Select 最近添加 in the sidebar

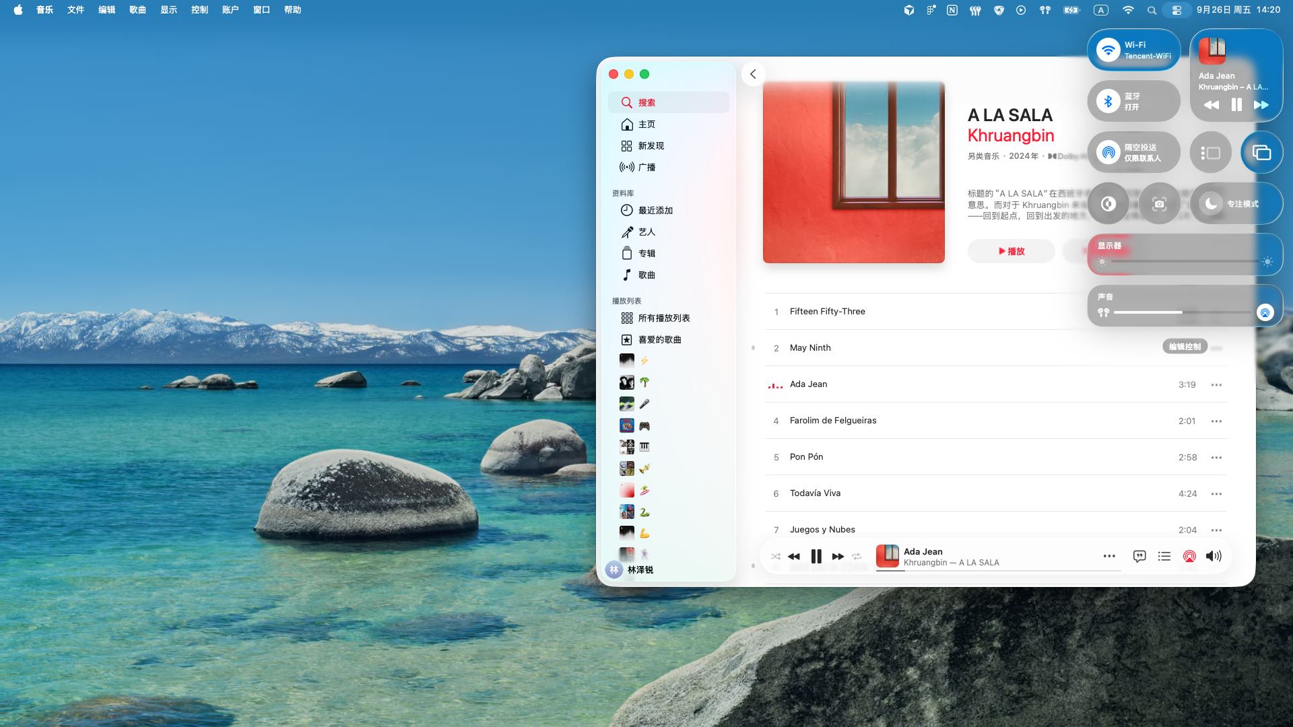click(655, 210)
